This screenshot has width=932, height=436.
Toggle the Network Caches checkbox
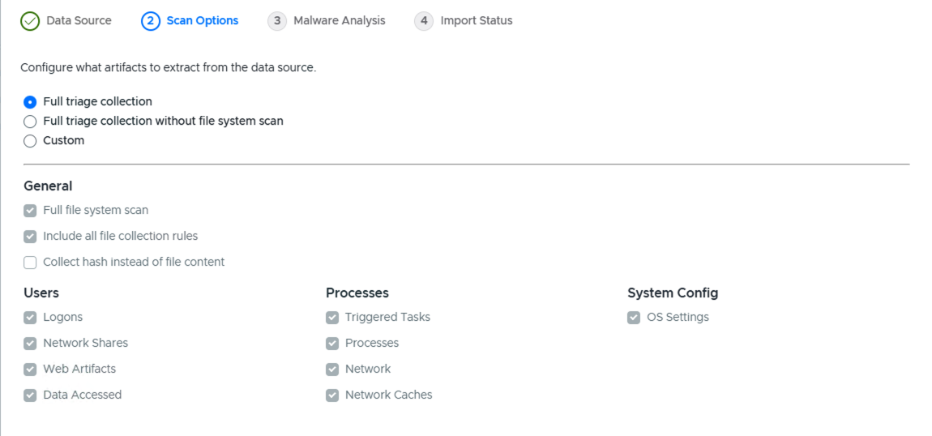click(x=332, y=395)
